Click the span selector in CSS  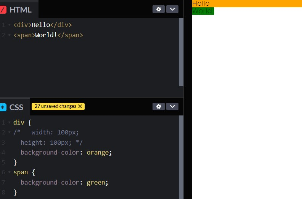[21, 172]
